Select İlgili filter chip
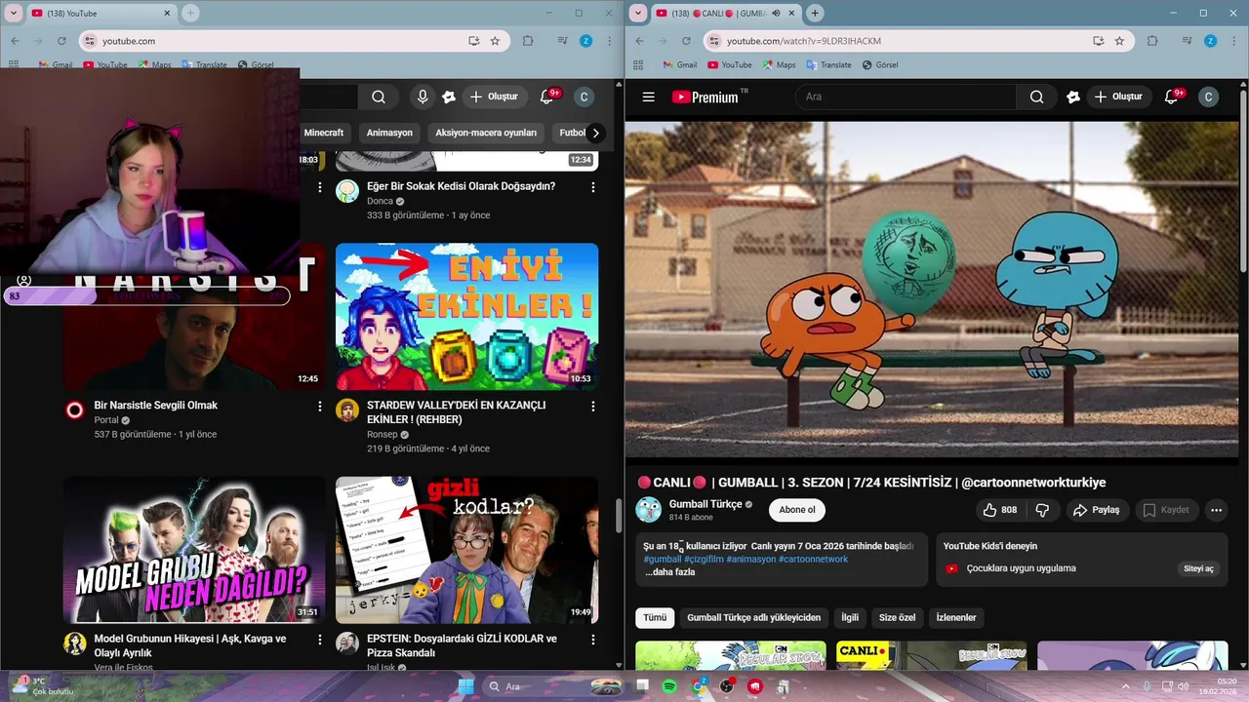The image size is (1249, 702). click(850, 617)
